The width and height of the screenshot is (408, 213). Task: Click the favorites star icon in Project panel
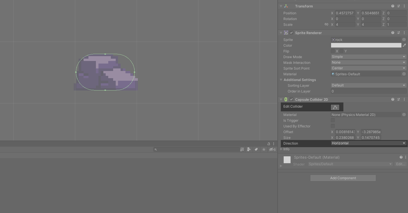click(264, 149)
